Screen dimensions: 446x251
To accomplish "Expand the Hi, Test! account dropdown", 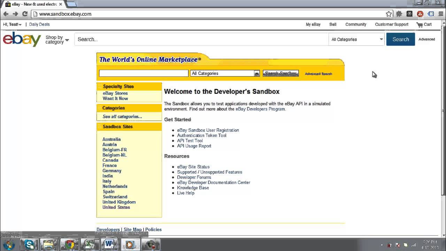I will (12, 24).
